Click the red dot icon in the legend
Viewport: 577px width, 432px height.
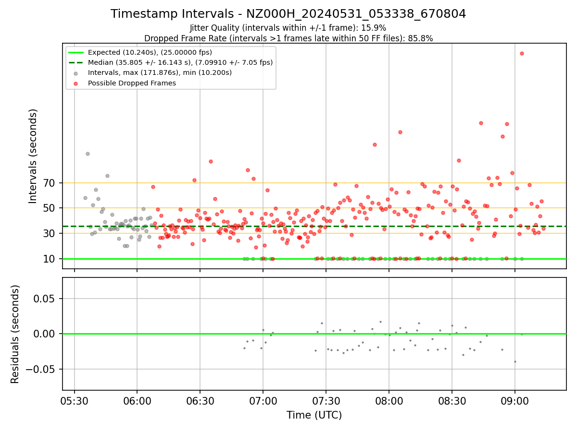[76, 83]
